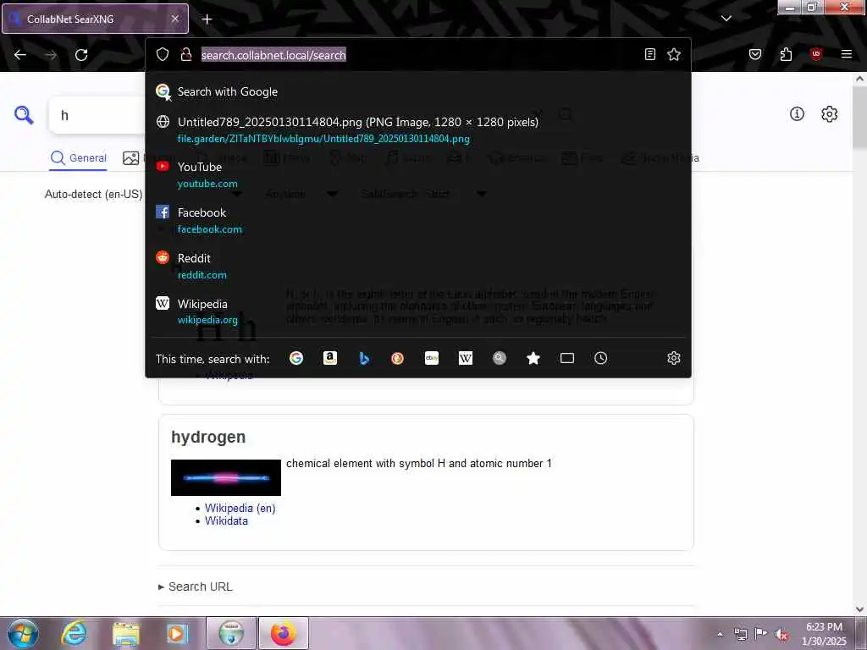Open the Windows Start orb
Screen dimensions: 867x650
[x=23, y=633]
